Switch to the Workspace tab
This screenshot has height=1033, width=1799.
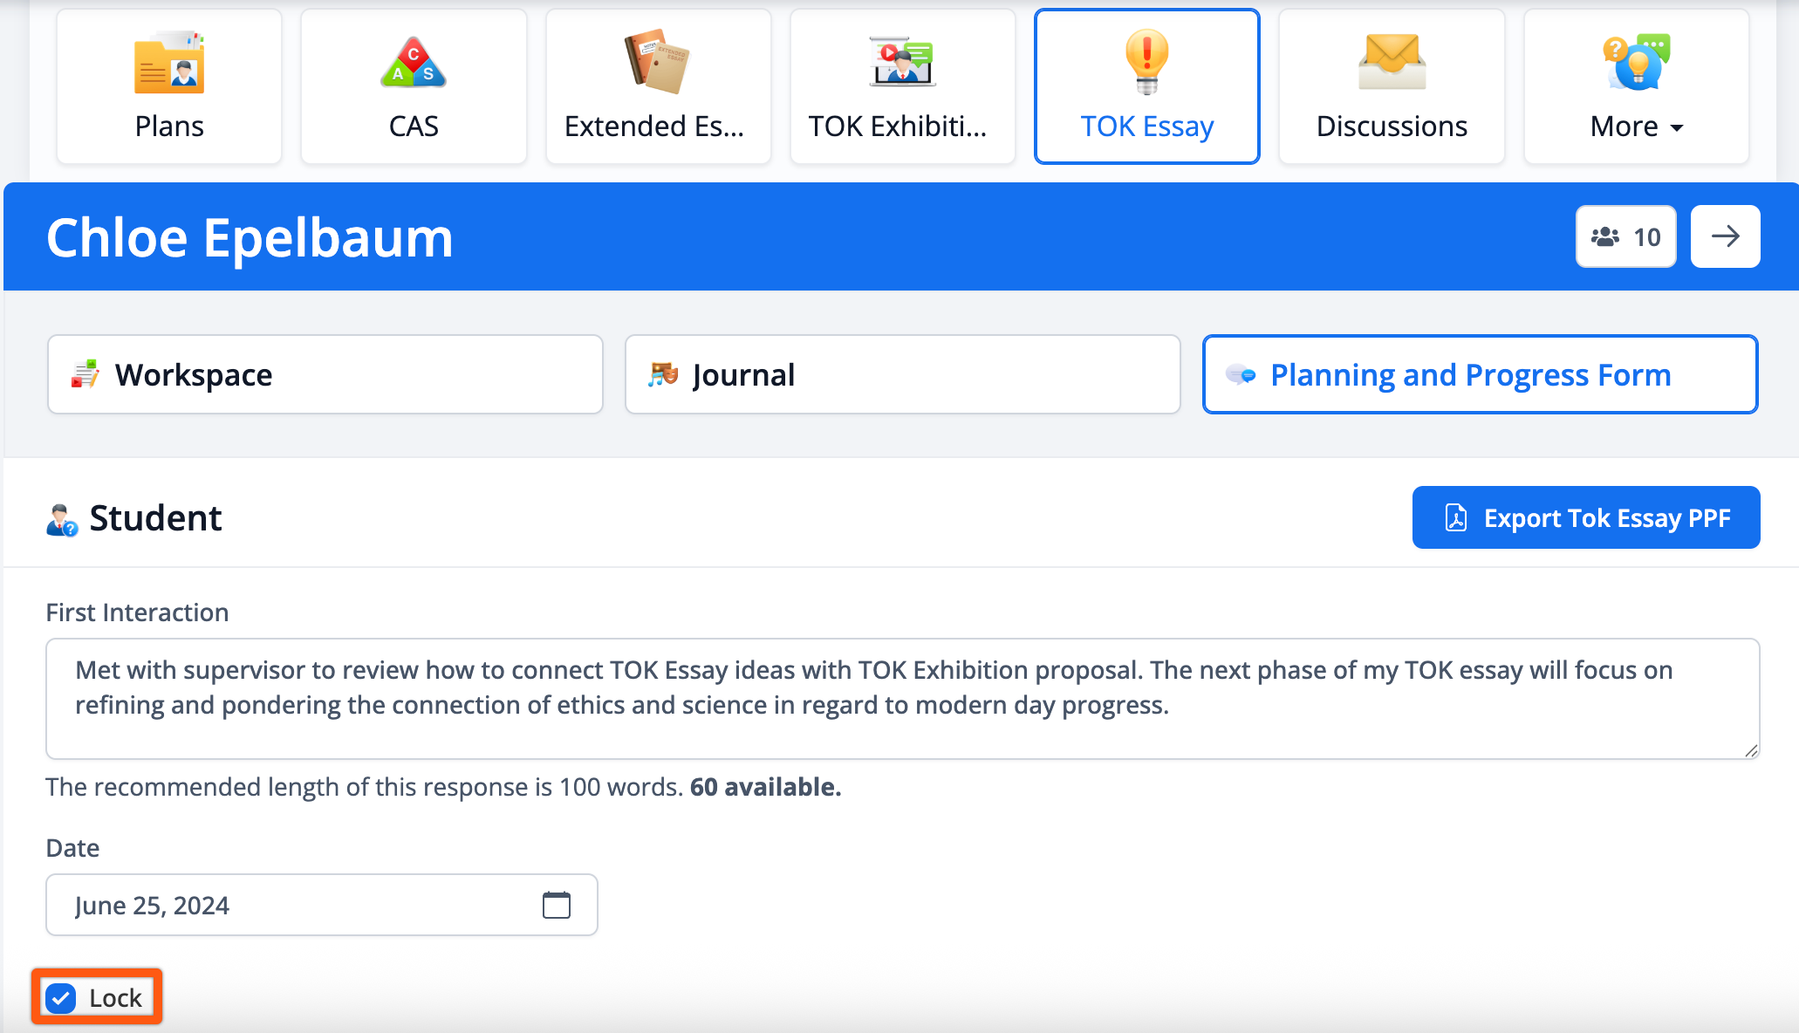[x=325, y=374]
